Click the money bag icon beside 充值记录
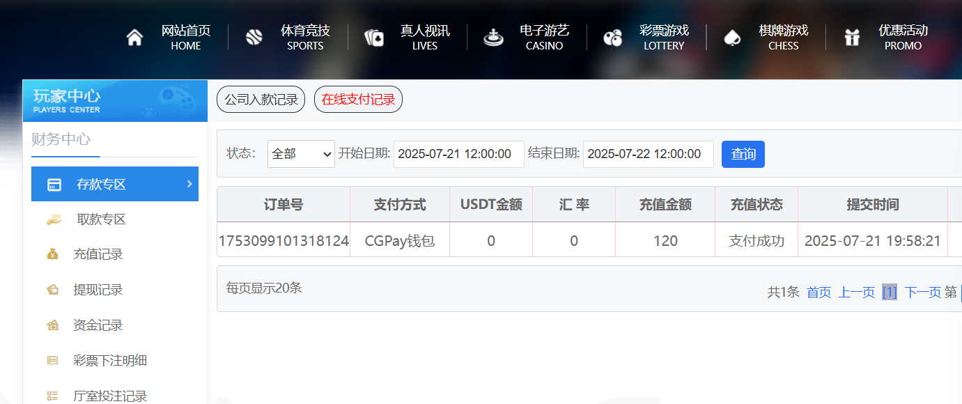The height and width of the screenshot is (404, 962). pos(53,254)
